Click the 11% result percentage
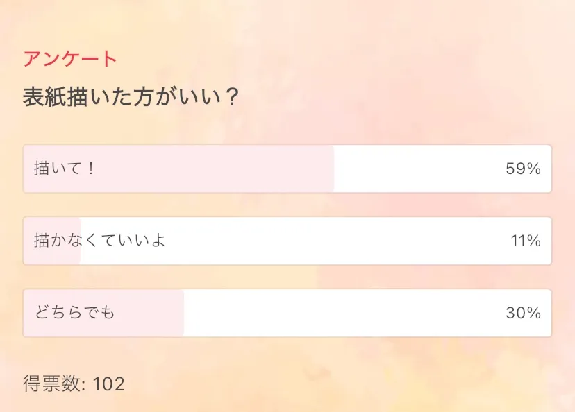This screenshot has height=412, width=575. pos(526,241)
